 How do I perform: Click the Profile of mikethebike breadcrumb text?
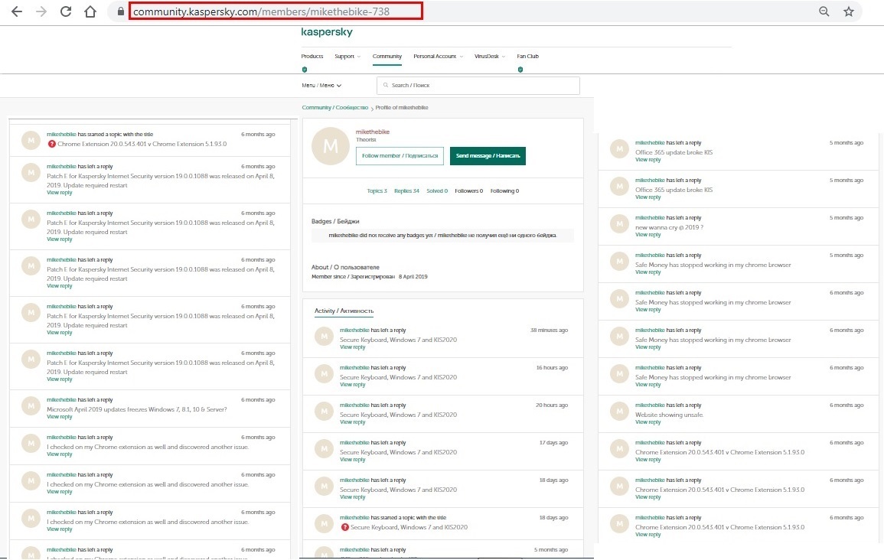pos(402,108)
